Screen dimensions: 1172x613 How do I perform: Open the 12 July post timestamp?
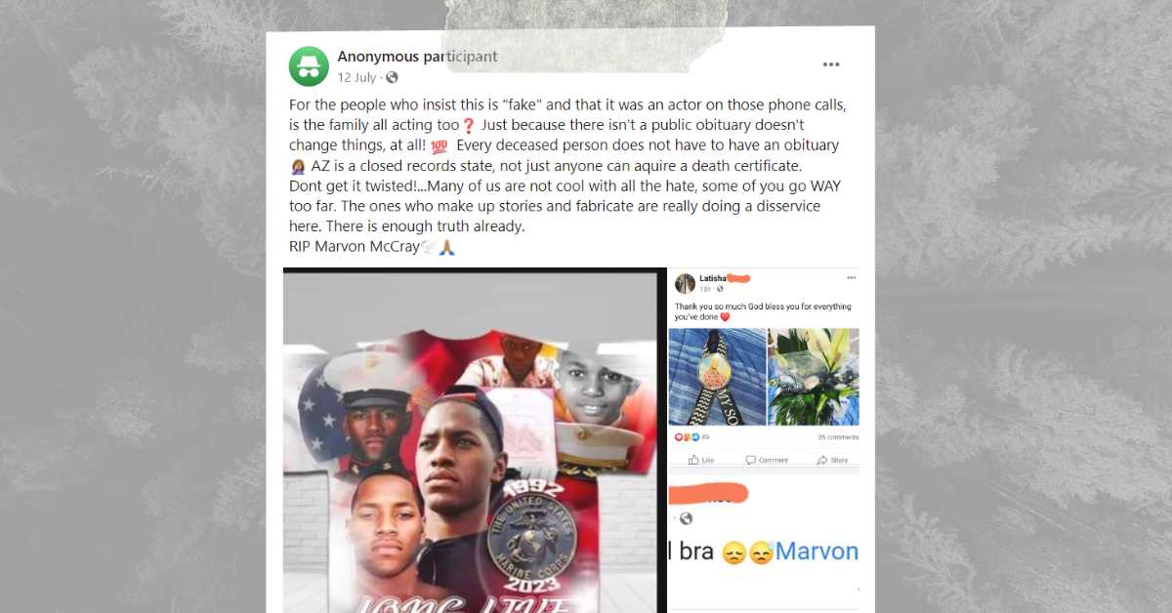[x=356, y=77]
